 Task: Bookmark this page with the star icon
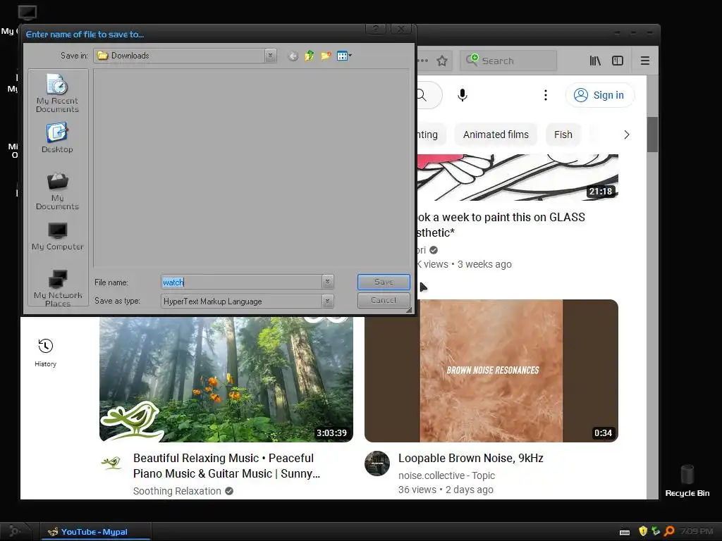(442, 61)
